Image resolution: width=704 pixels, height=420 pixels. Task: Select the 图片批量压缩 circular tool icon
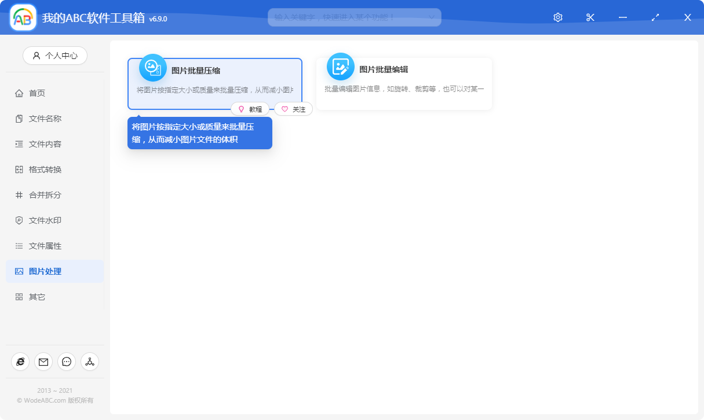tap(152, 67)
